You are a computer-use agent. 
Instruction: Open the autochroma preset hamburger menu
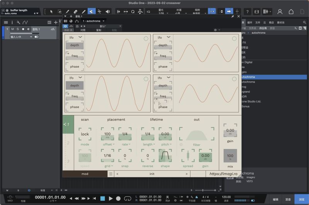click(x=111, y=174)
